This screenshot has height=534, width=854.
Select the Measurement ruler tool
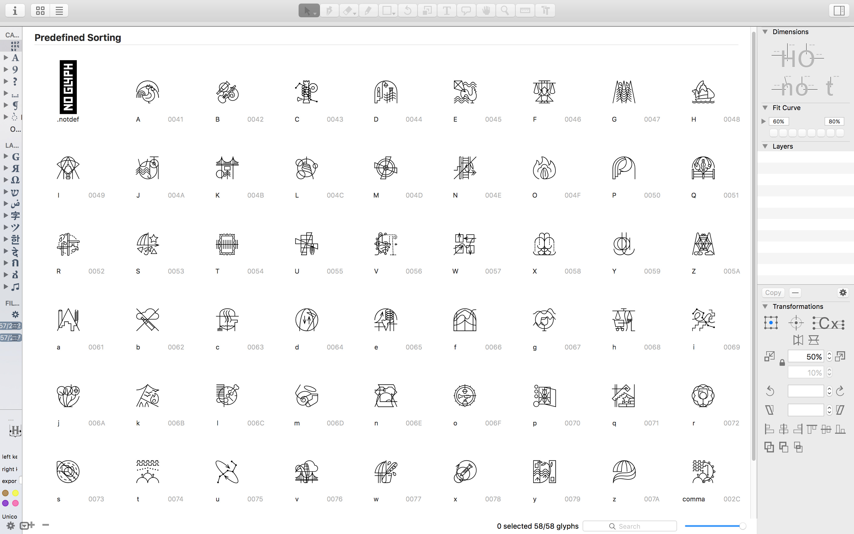coord(525,11)
